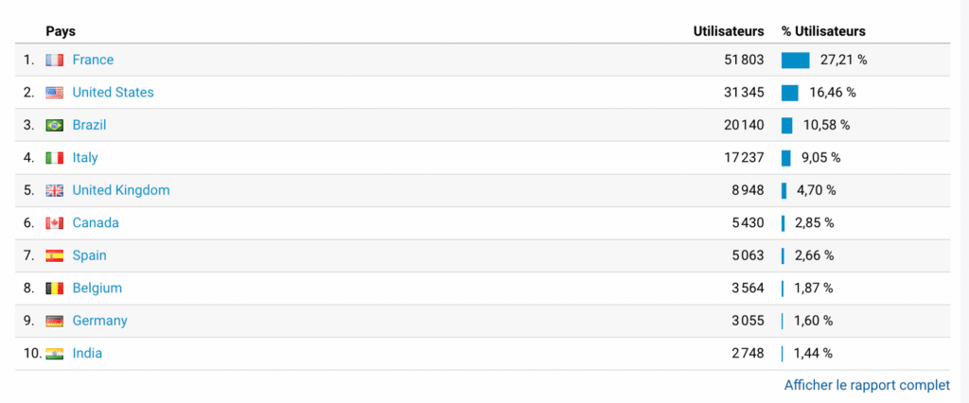Select the Brazil link

tap(89, 125)
